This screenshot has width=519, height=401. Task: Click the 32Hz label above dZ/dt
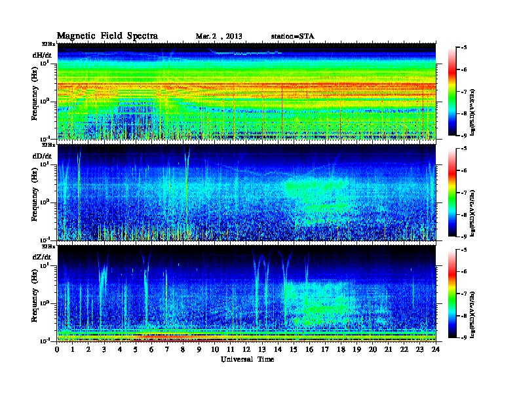(x=48, y=246)
